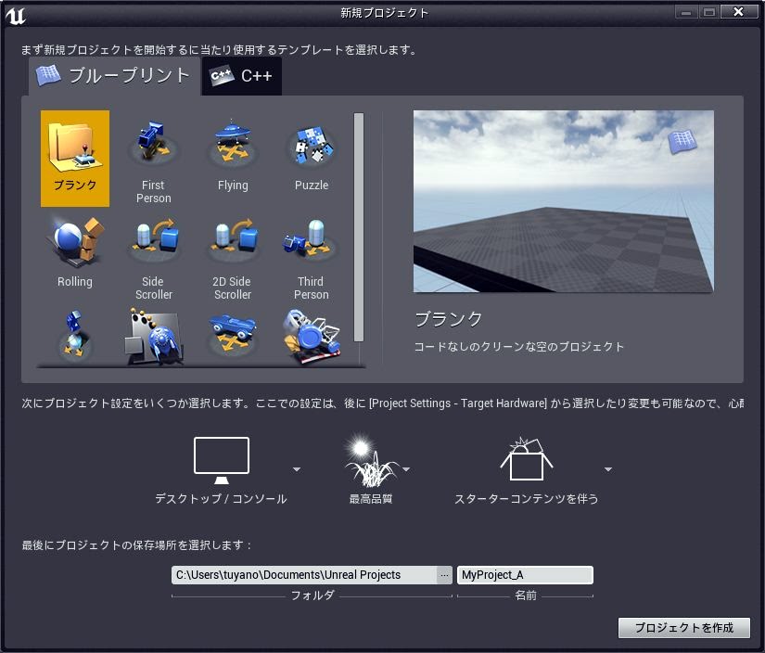The height and width of the screenshot is (653, 765).
Task: Pick the Flying template icon
Action: (x=233, y=147)
